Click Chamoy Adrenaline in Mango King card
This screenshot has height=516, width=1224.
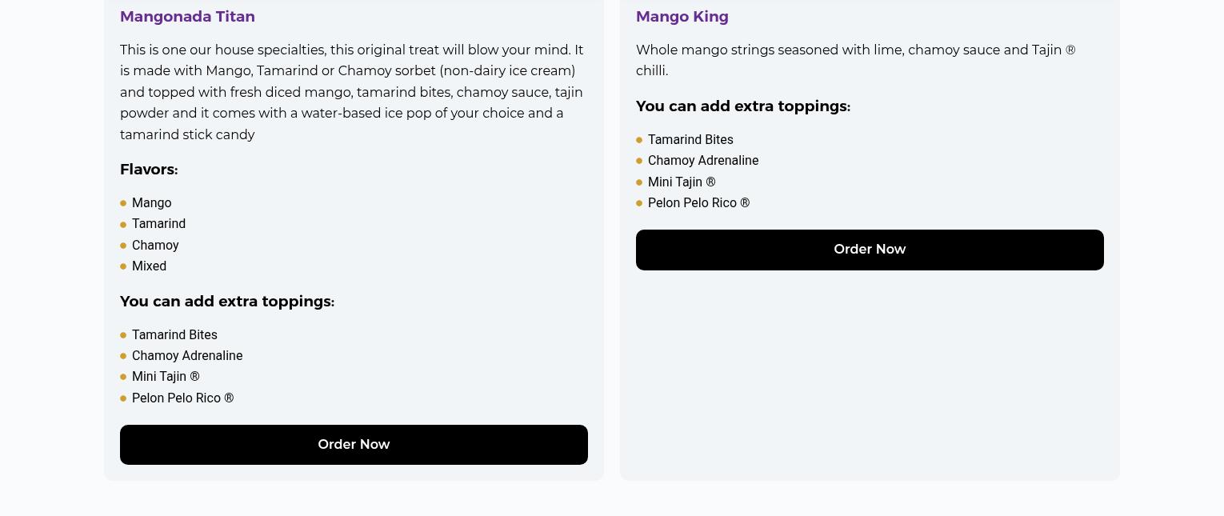click(703, 161)
